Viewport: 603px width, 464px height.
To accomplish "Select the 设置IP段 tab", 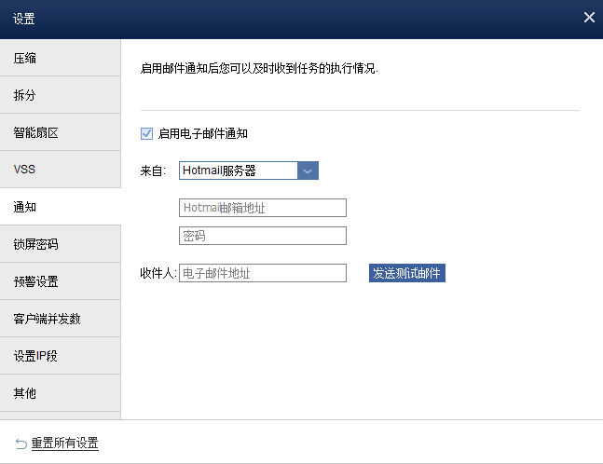I will 61,356.
